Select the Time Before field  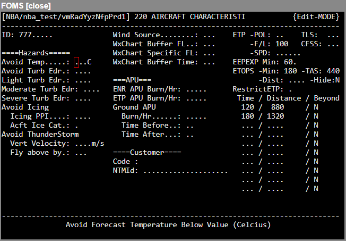coord(190,126)
